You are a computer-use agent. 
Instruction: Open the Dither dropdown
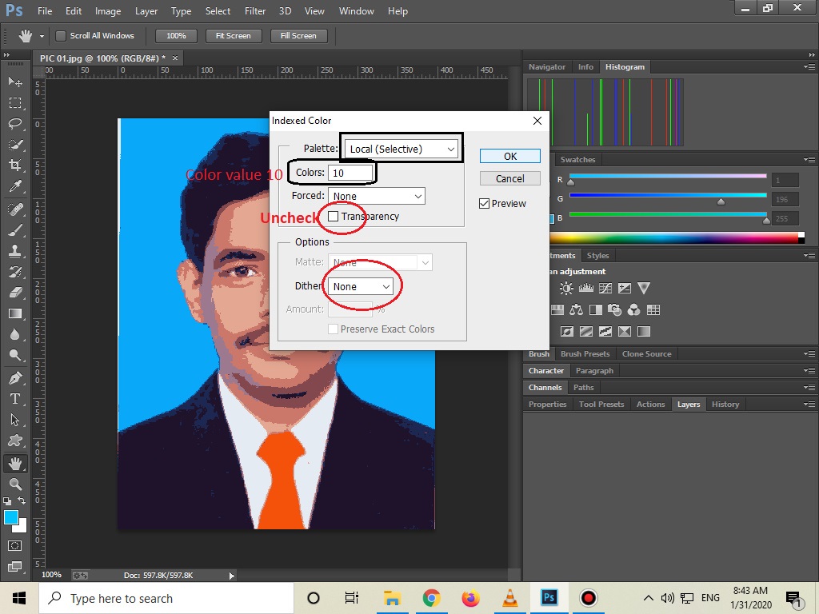pos(360,285)
